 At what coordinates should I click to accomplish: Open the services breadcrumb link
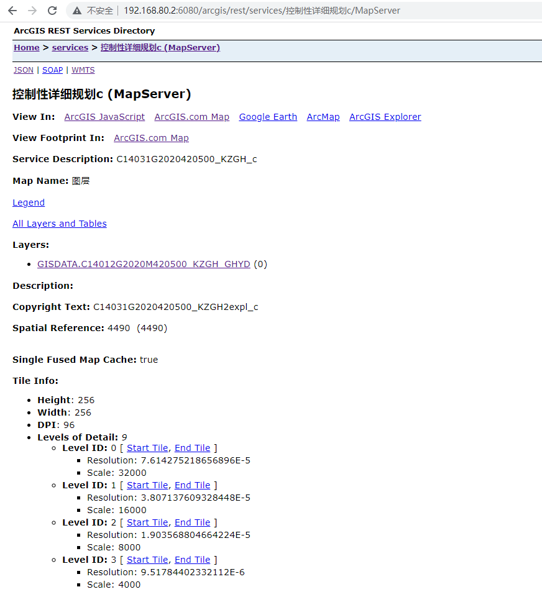[x=70, y=48]
